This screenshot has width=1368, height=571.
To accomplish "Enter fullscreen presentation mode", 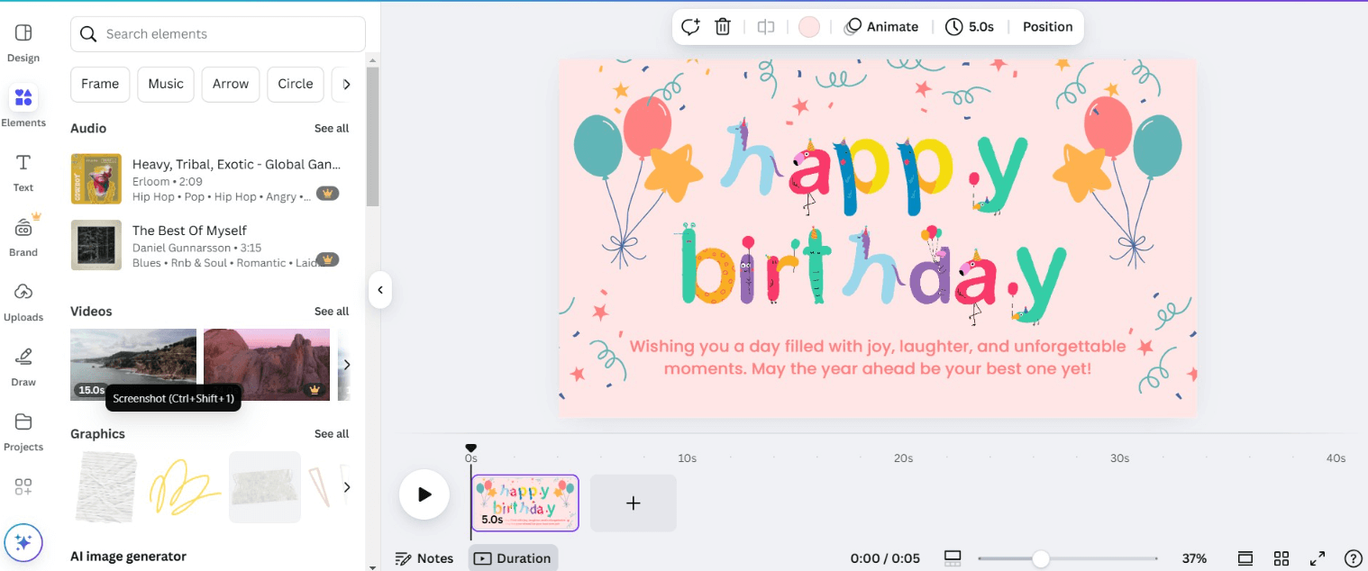I will (1318, 558).
